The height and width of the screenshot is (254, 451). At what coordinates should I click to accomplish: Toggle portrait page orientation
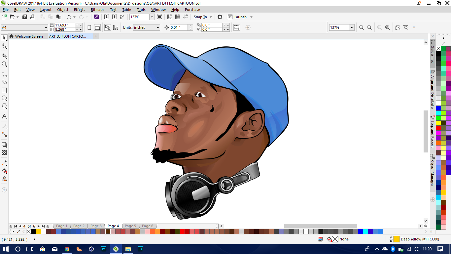[x=89, y=27]
